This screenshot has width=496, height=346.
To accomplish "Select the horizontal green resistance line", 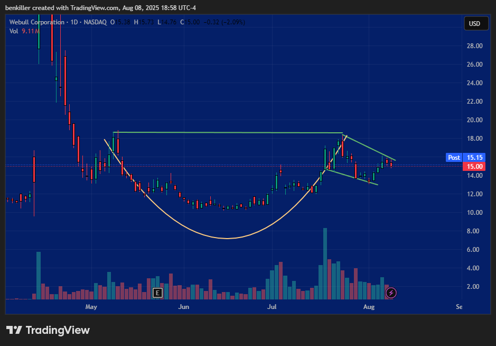I will [228, 132].
